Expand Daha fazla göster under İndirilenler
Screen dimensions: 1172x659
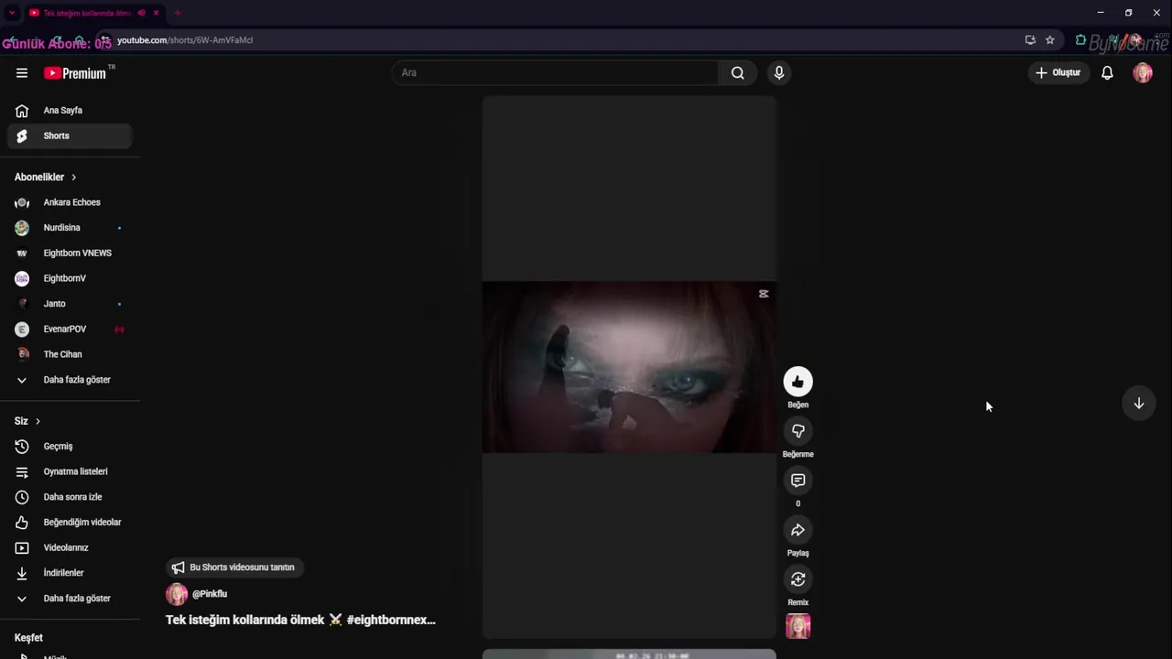(70, 599)
